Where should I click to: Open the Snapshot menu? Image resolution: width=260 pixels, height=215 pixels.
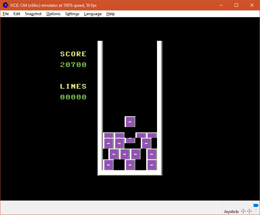click(33, 14)
